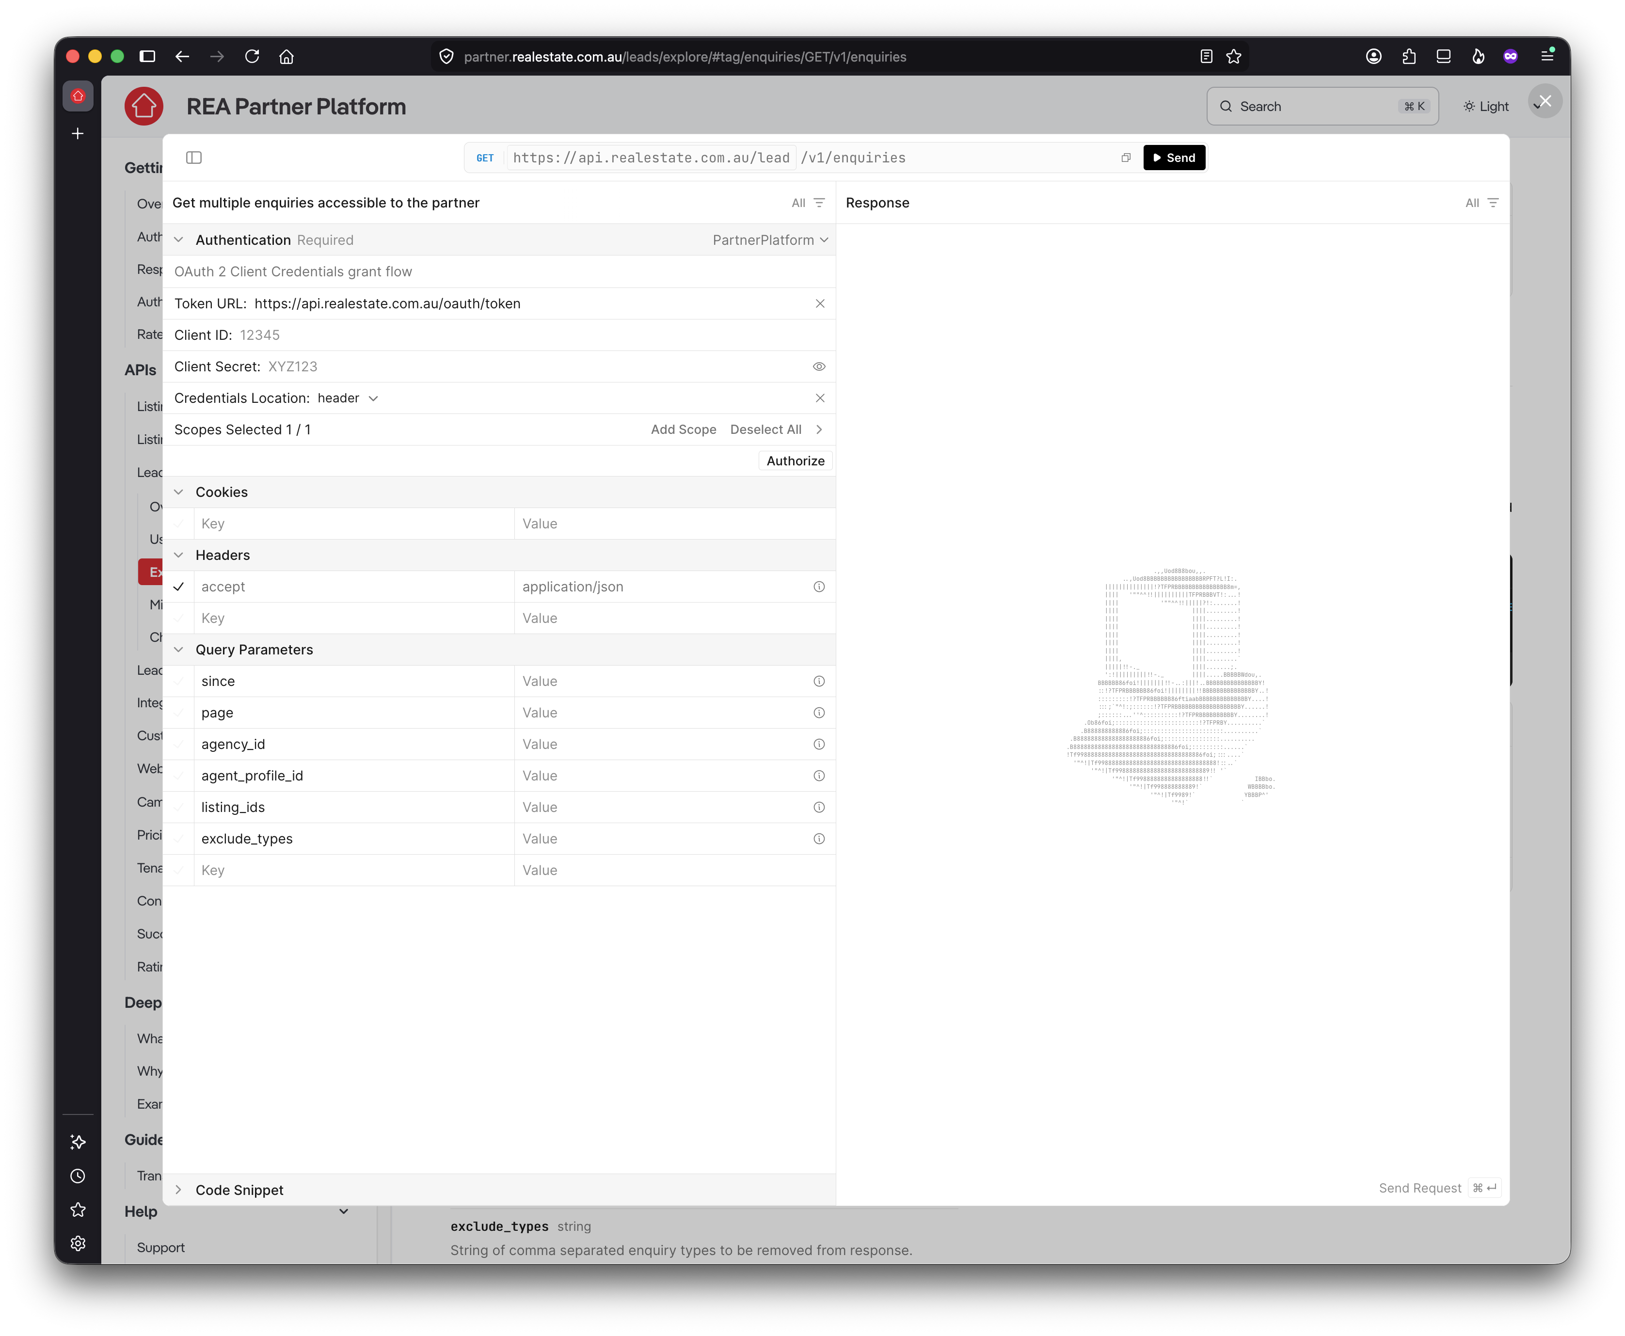Screen dimensions: 1625x1336
Task: Copy the request URL icon
Action: (x=1126, y=158)
